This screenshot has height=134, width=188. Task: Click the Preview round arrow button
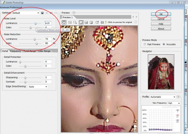(x=74, y=13)
